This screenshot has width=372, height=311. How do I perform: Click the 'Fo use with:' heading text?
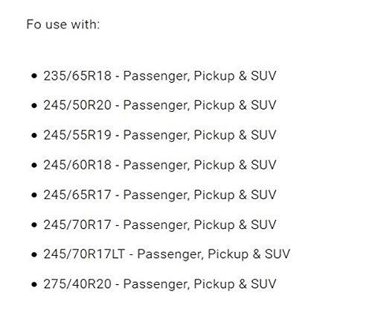[x=63, y=25]
